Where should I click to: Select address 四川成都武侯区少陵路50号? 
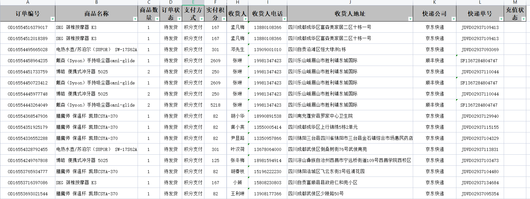click(316, 194)
